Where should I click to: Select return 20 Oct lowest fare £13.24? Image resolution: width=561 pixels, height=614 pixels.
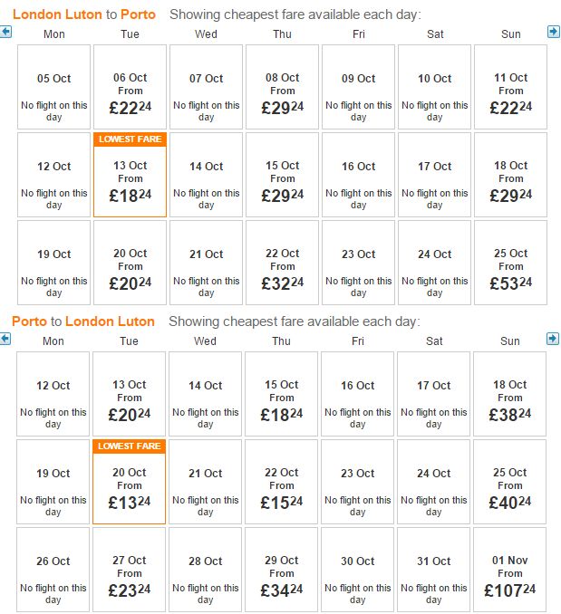point(130,482)
